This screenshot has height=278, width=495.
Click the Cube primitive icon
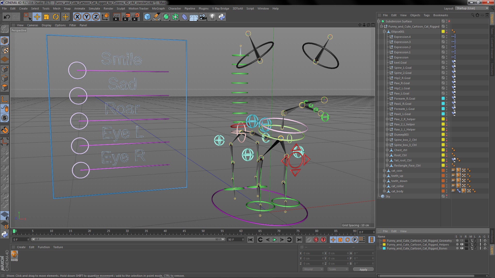coord(147,17)
